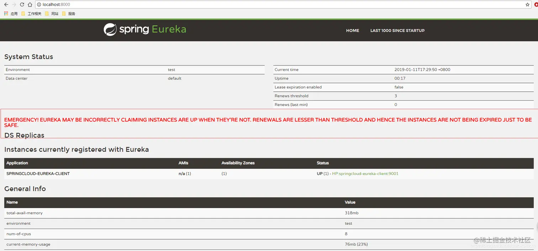The height and width of the screenshot is (251, 538).
Task: Open the 网站 bookmark folder
Action: (x=52, y=14)
